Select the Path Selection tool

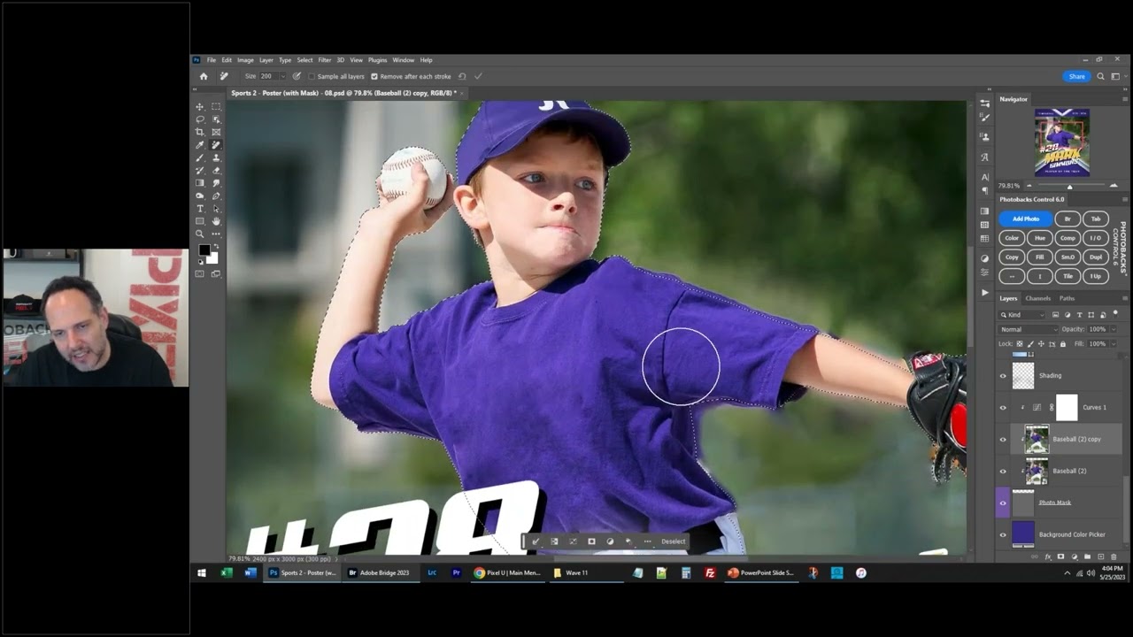coord(216,209)
